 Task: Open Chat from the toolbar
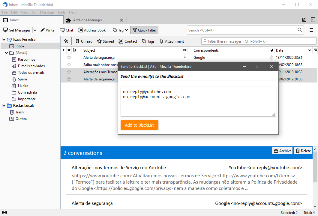pos(67,30)
